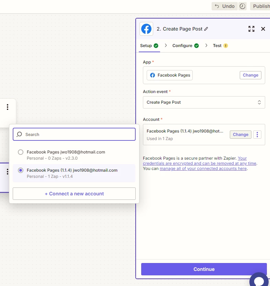Click the Continue button

(x=204, y=269)
